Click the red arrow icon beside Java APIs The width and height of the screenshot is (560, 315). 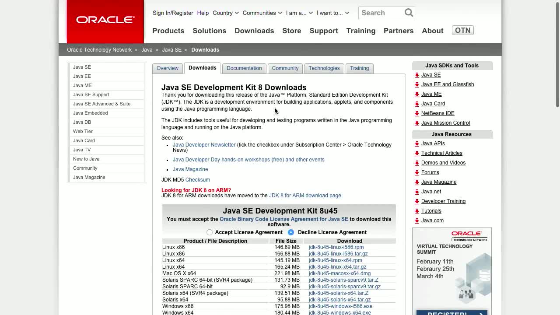pos(417,143)
